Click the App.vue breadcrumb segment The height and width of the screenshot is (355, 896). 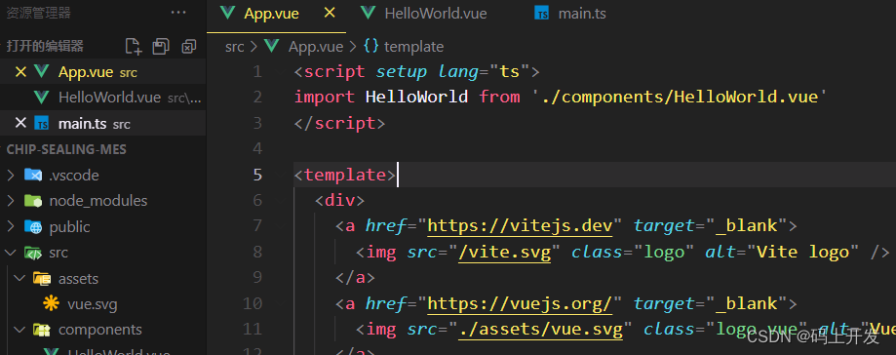click(316, 46)
